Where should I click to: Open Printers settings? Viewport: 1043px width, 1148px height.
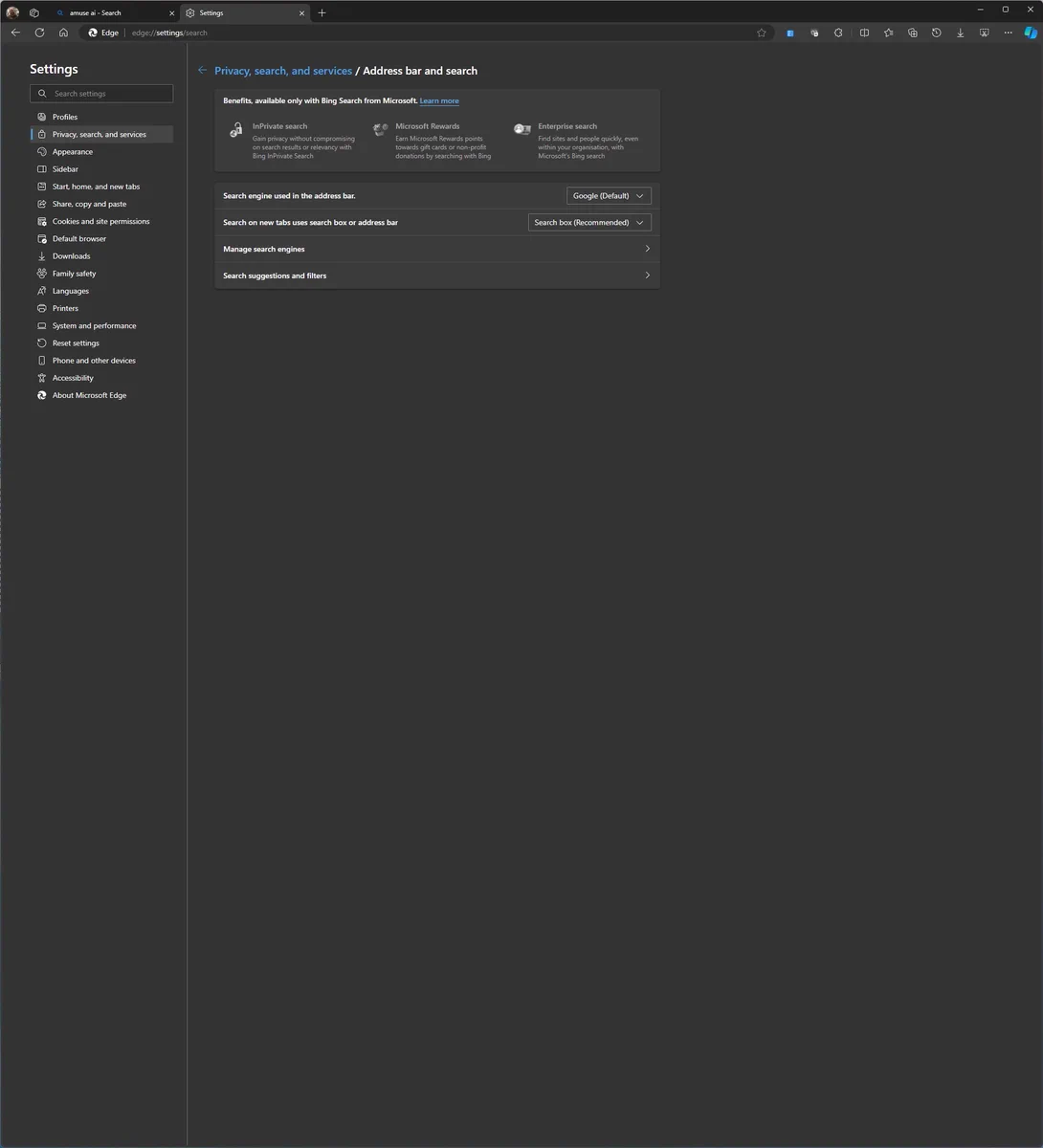[x=101, y=308]
